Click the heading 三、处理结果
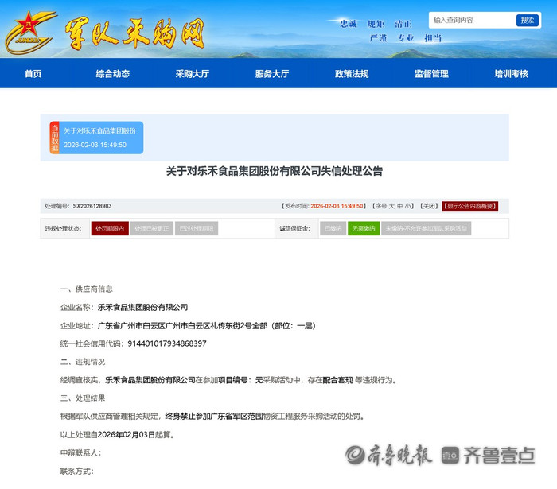Image resolution: width=557 pixels, height=489 pixels. click(x=83, y=398)
